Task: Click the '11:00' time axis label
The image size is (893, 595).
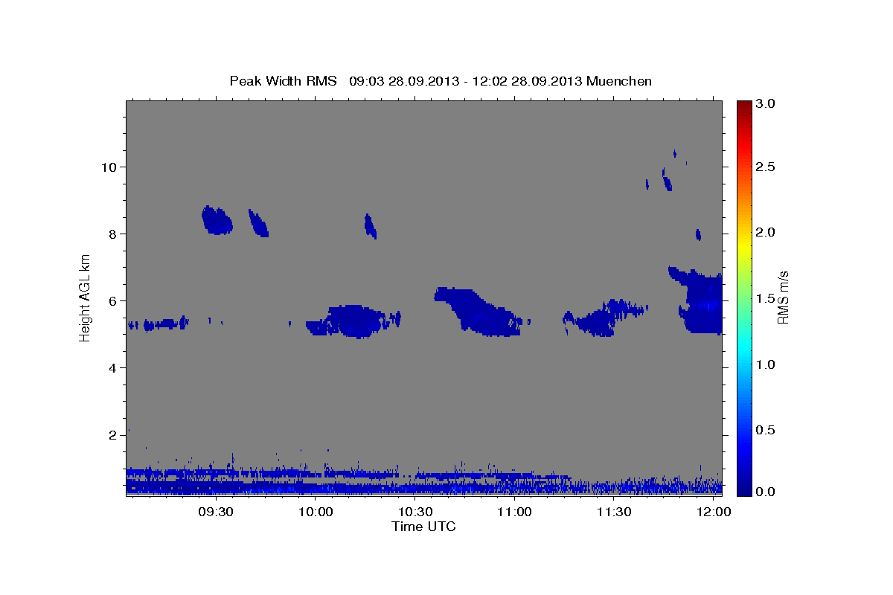Action: pyautogui.click(x=514, y=512)
